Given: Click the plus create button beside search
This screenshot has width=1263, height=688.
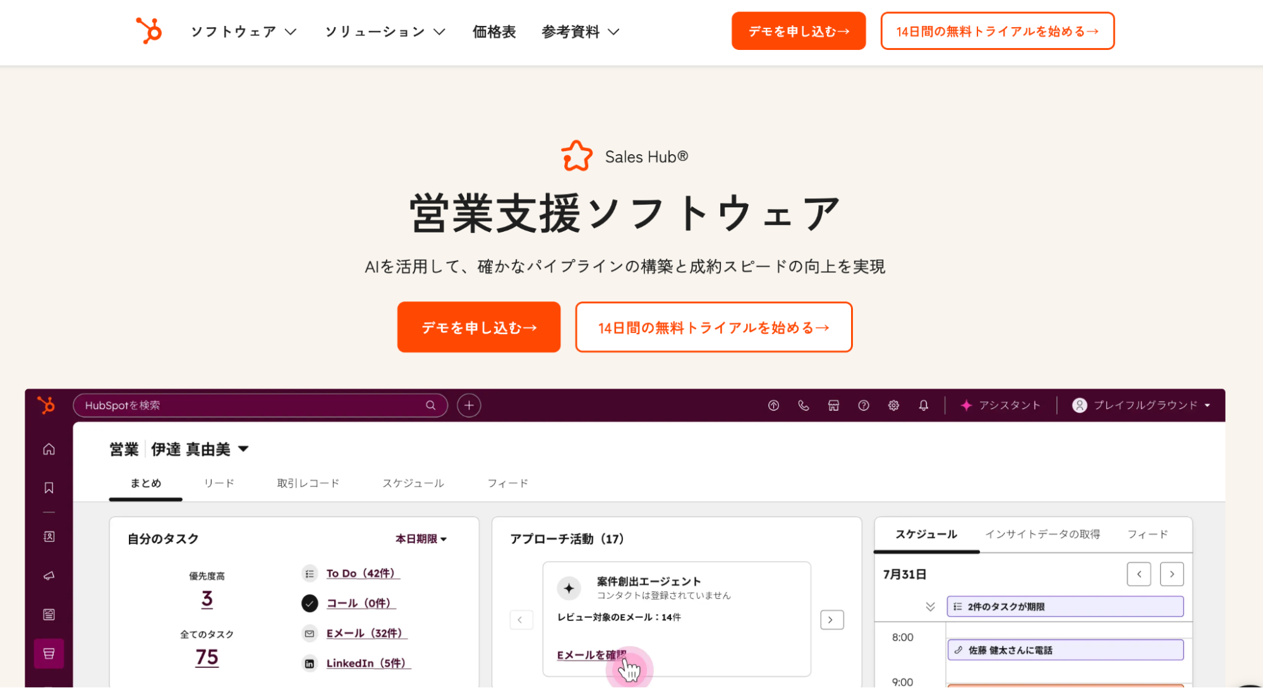Looking at the screenshot, I should [x=469, y=406].
